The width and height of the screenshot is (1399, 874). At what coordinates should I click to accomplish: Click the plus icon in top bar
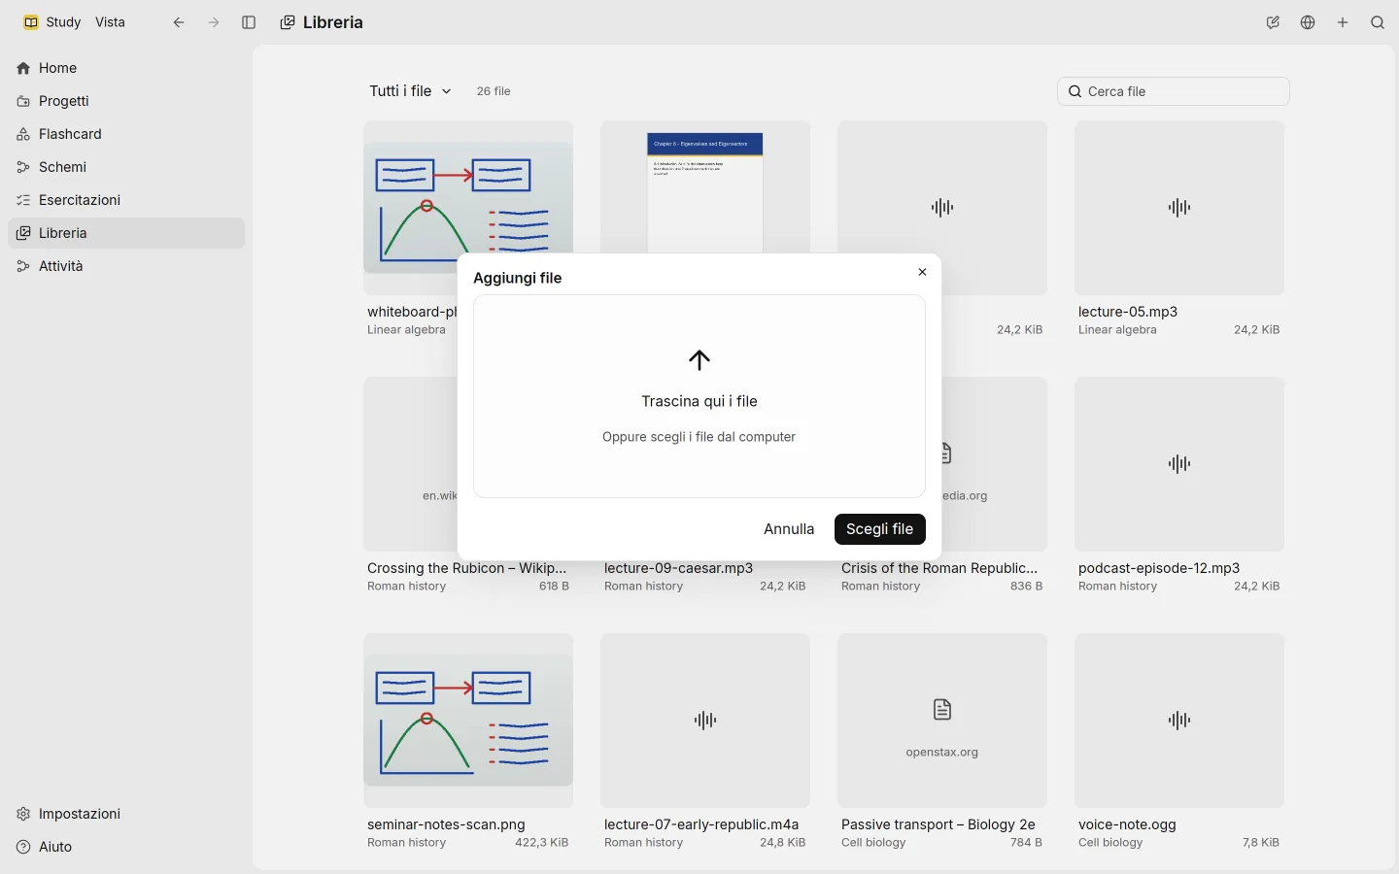pos(1343,22)
